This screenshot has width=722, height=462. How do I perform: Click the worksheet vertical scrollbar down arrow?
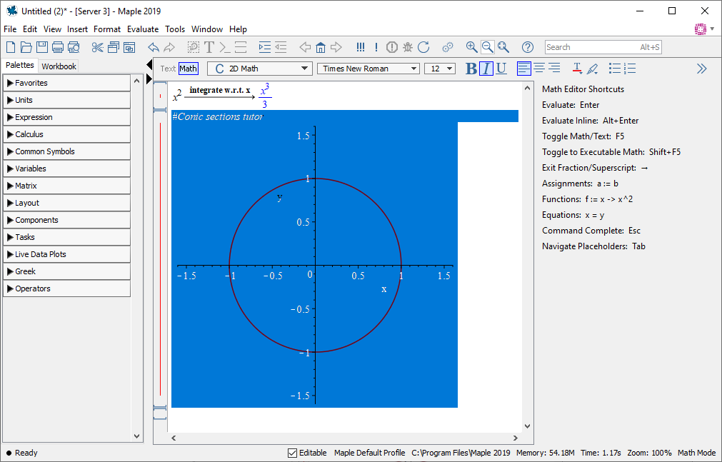(528, 426)
